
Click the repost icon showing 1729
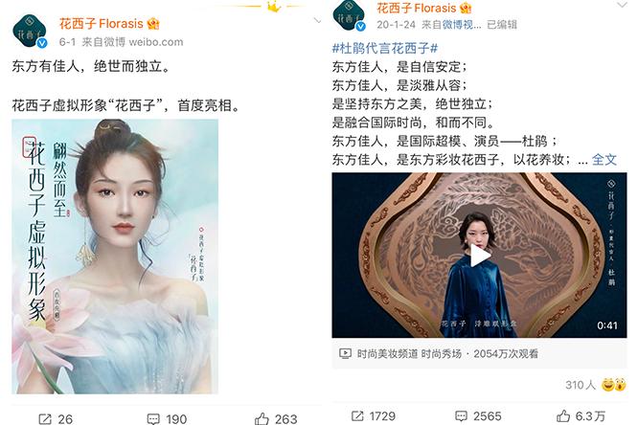coord(357,416)
